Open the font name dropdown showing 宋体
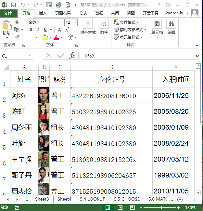 [x=62, y=22]
